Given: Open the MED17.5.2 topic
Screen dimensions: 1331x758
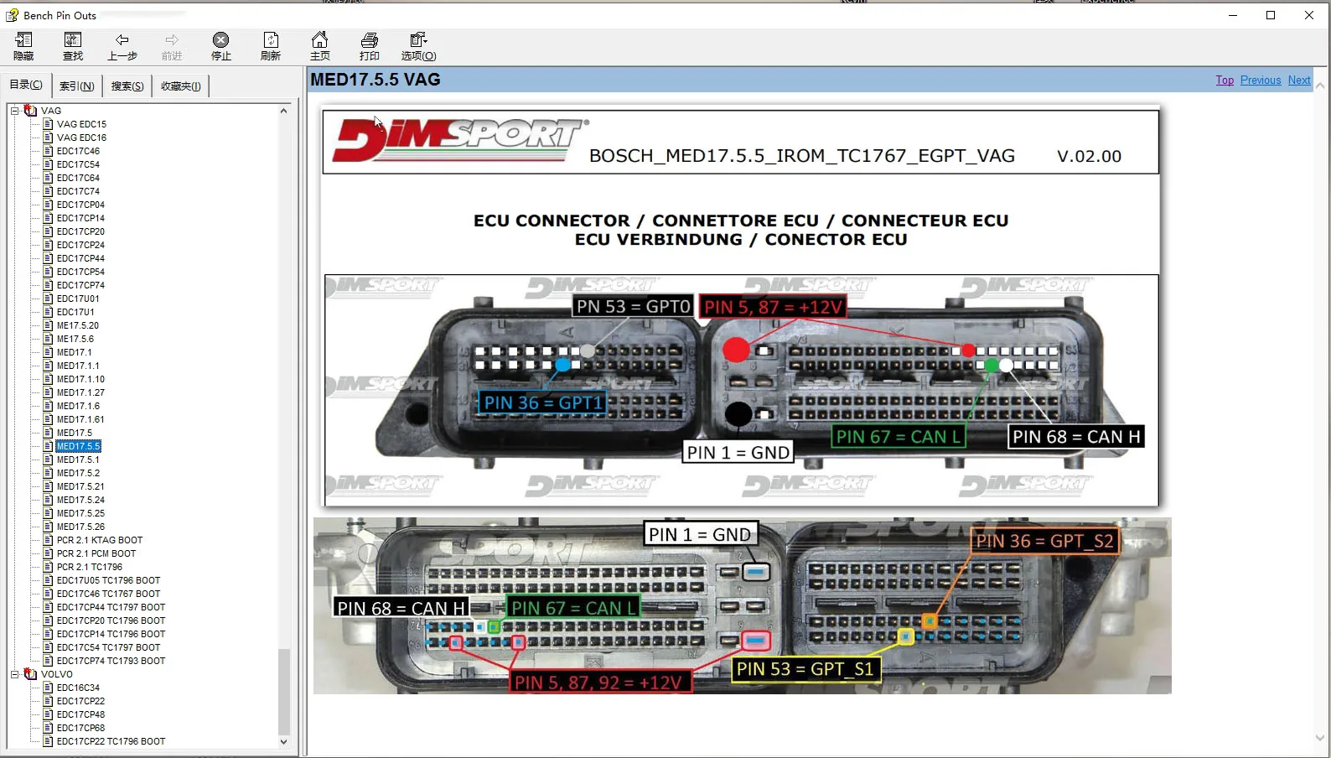Looking at the screenshot, I should 78,473.
